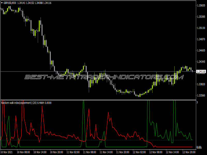The width and height of the screenshot is (207, 155).
Task: Select the Random walk index(experiment) indicator label
Action: [17, 103]
